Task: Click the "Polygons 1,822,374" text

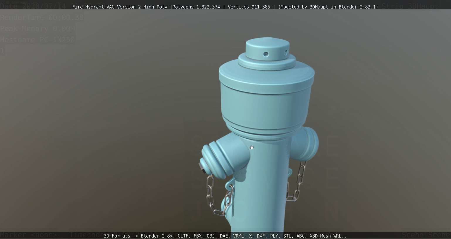Action: [196, 7]
